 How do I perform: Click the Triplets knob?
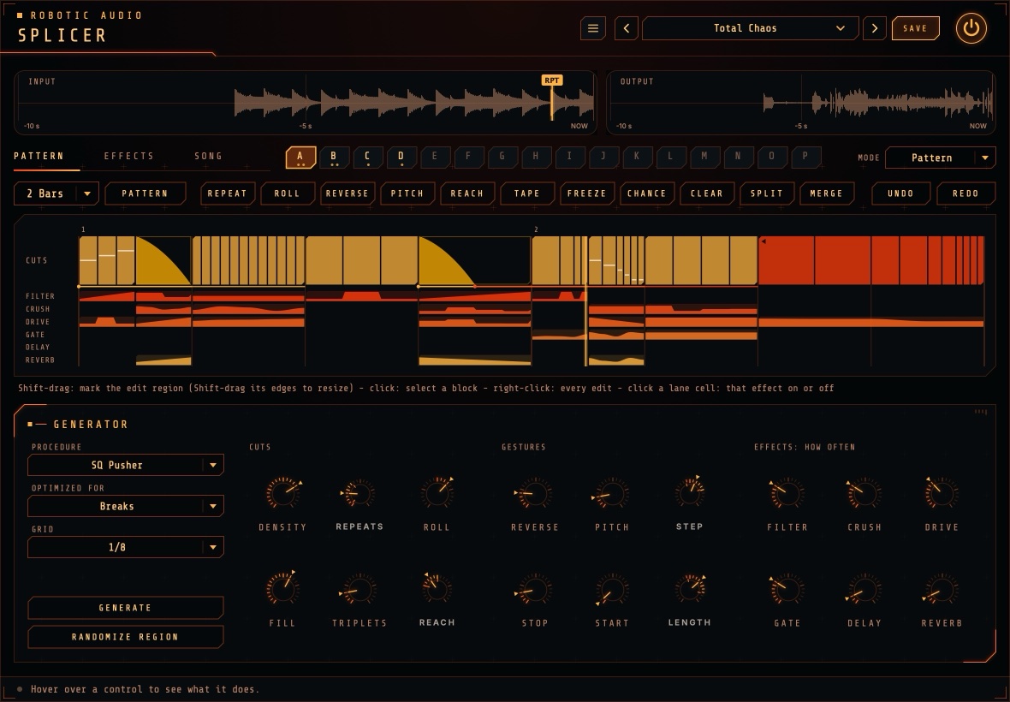pyautogui.click(x=359, y=589)
